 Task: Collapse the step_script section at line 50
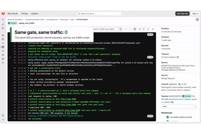tap(10, 57)
